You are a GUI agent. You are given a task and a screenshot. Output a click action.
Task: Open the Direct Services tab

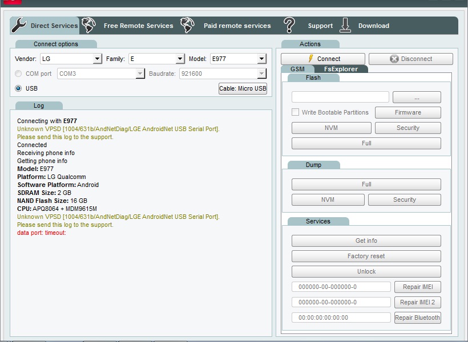pos(45,26)
